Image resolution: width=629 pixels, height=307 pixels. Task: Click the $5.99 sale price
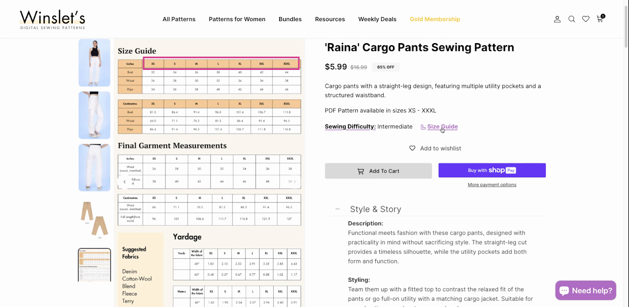point(336,67)
